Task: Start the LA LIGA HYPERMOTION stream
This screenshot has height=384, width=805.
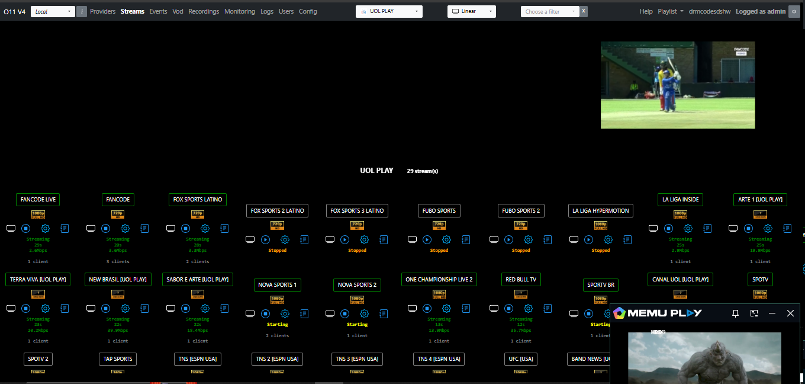Action: click(x=589, y=239)
